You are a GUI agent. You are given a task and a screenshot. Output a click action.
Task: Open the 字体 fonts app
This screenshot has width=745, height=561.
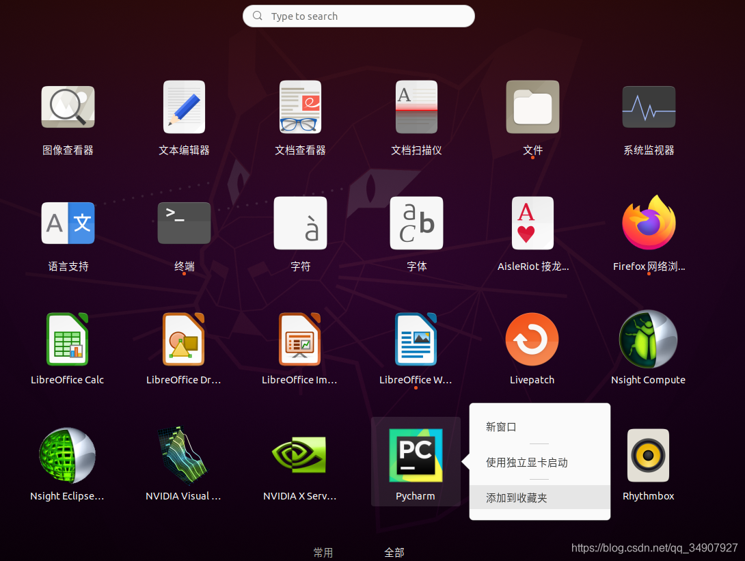pyautogui.click(x=416, y=223)
